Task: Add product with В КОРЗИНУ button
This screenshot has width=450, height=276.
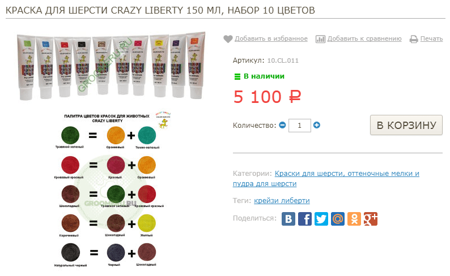Action: point(406,125)
